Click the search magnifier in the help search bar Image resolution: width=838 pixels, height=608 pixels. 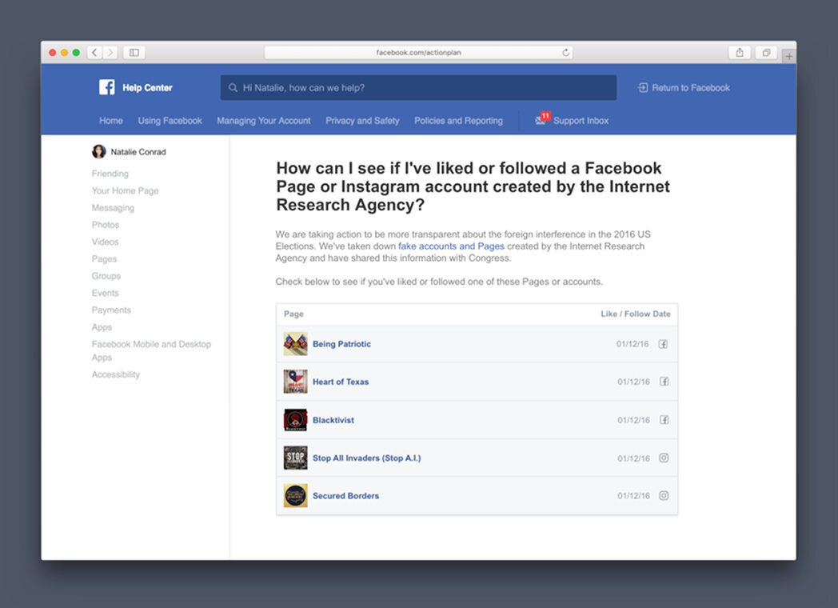(232, 87)
